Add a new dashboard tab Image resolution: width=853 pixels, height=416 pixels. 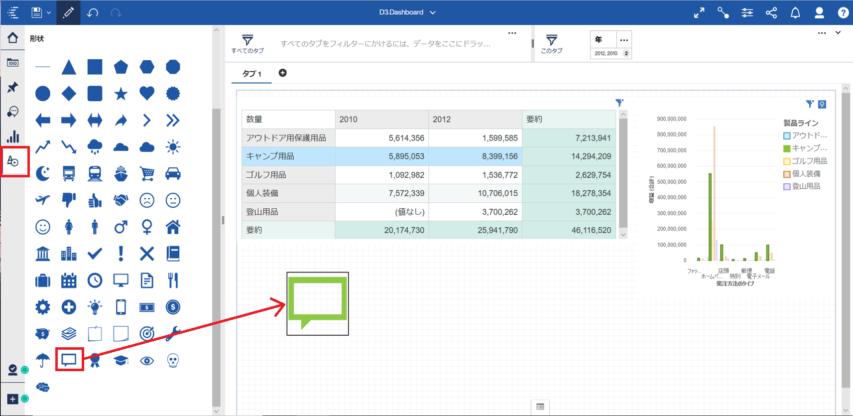click(x=282, y=73)
